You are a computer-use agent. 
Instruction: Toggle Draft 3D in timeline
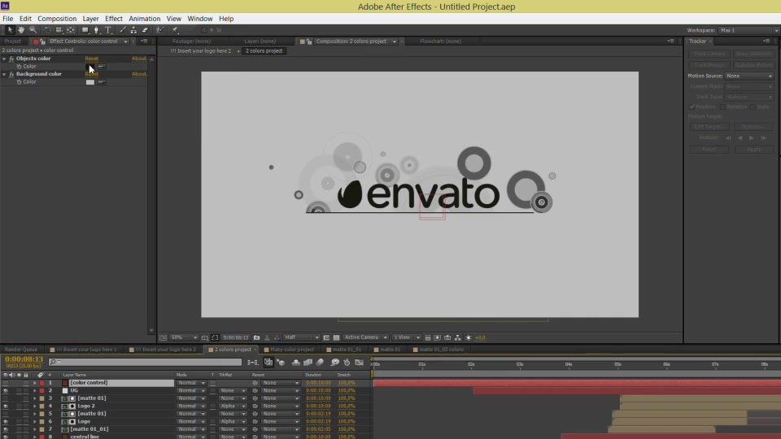281,363
